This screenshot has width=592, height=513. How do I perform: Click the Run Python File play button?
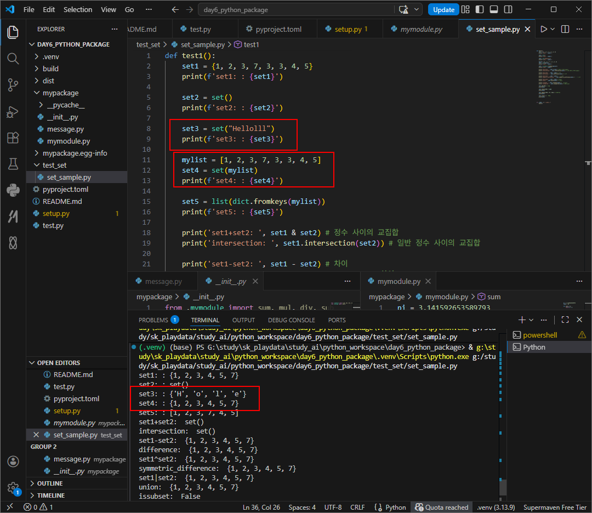click(544, 29)
